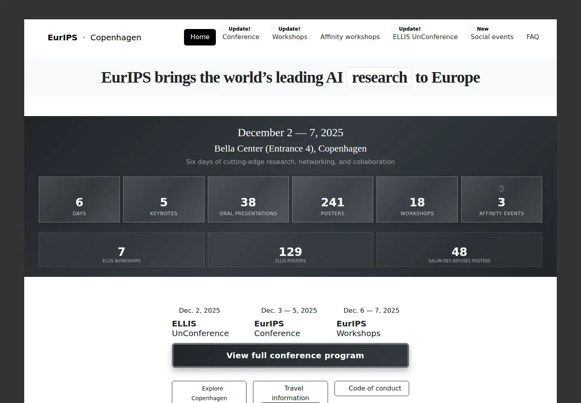Viewport: 581px width, 403px height.
Task: Select the 6 Days stat card
Action: click(x=79, y=199)
